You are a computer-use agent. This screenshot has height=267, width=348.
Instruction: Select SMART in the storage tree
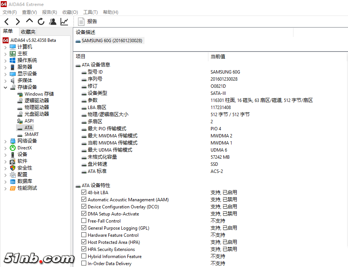31,134
